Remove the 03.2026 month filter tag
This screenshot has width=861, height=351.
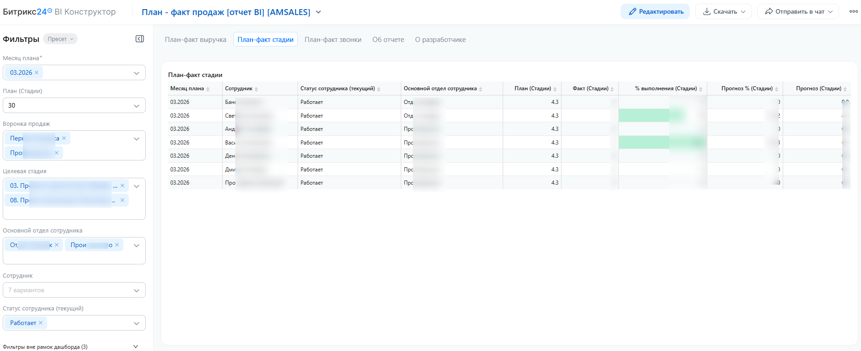click(x=37, y=72)
